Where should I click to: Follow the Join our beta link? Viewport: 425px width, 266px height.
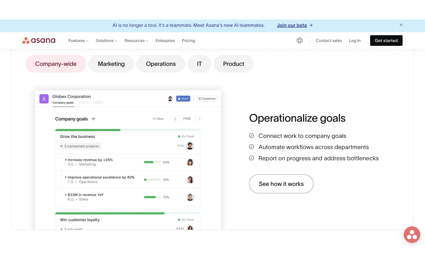tap(292, 25)
